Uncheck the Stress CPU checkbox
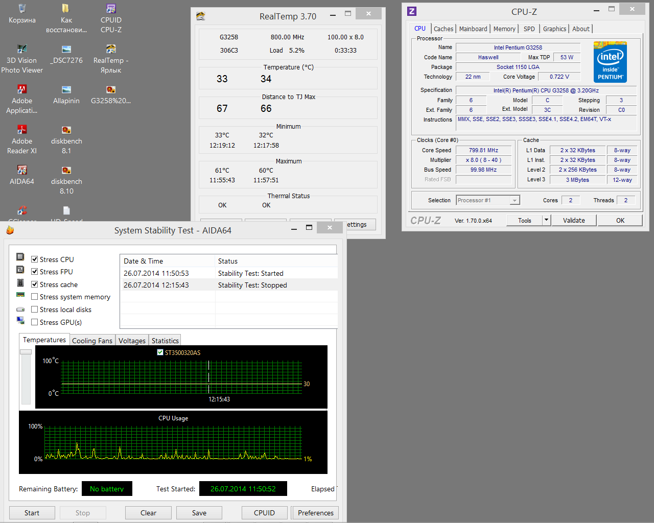The image size is (654, 523). [35, 259]
